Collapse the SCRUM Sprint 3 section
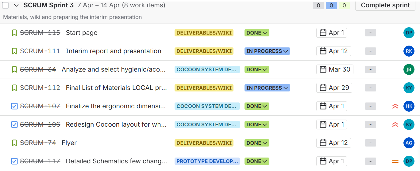Viewport: 420px width, 171px height. tap(16, 5)
